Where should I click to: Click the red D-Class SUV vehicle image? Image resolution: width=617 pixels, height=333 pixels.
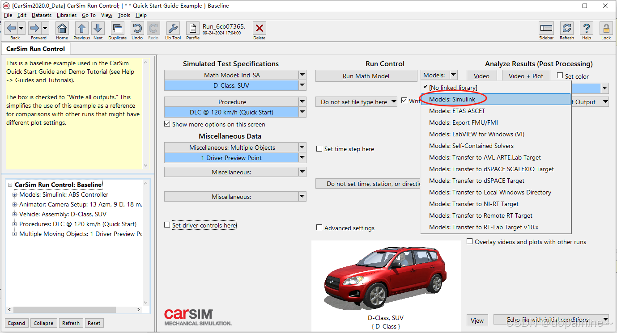pos(386,277)
